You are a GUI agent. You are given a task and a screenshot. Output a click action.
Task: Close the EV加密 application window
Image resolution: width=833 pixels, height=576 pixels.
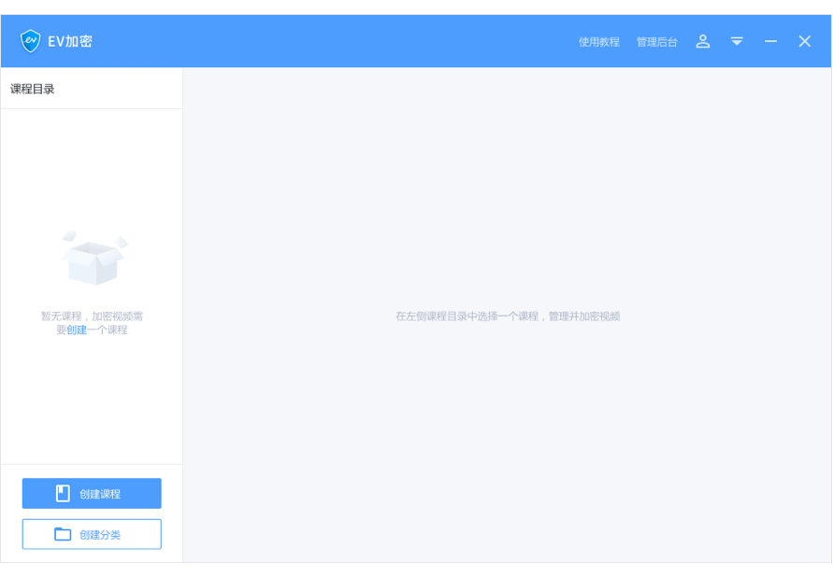tap(805, 41)
